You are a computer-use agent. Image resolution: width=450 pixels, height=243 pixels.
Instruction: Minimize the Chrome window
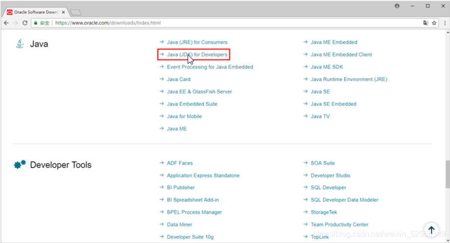pos(412,6)
